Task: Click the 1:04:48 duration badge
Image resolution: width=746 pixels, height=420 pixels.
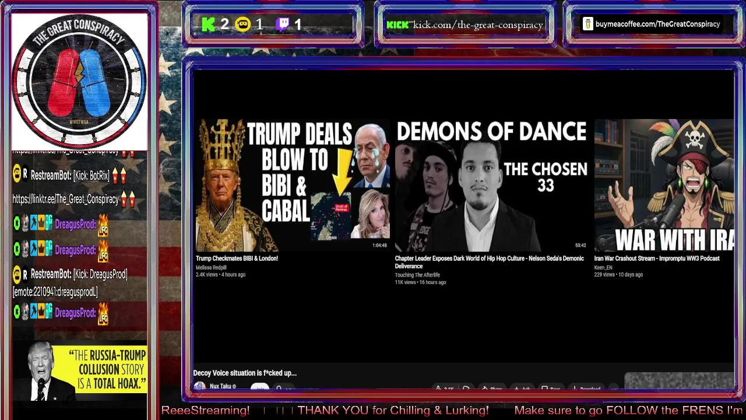Action: [379, 246]
